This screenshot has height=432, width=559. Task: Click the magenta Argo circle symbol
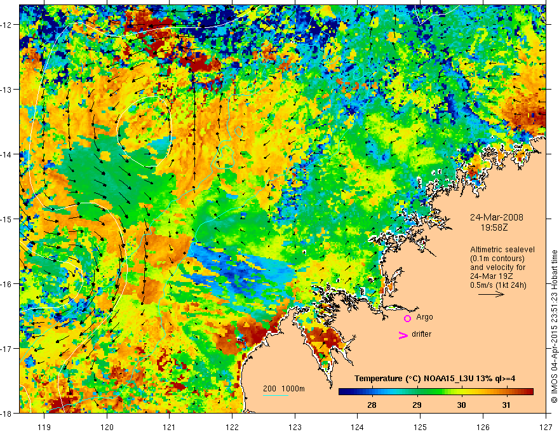407,318
